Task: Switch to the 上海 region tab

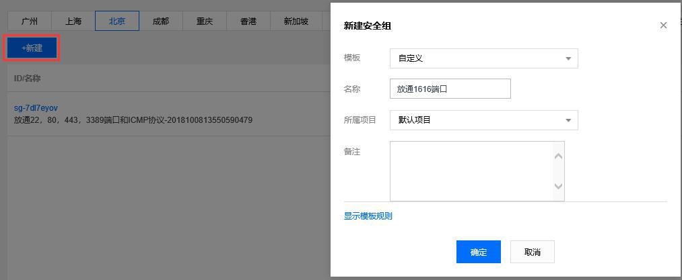Action: 73,21
